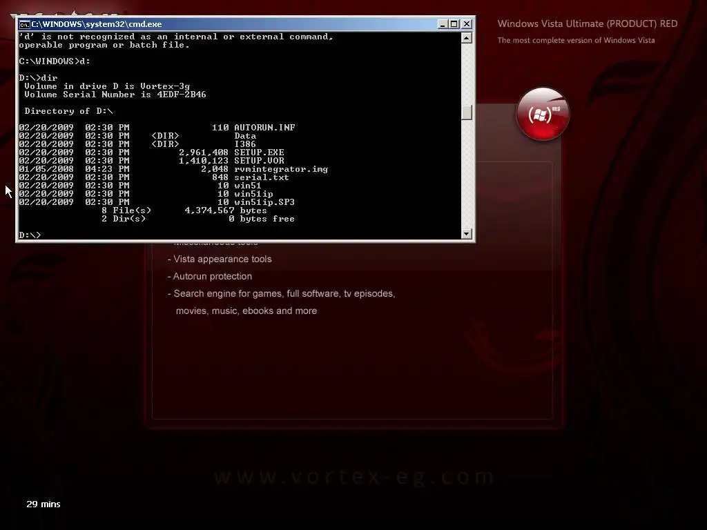Screen dimensions: 707x530
Task: Click the I386 directory entry
Action: 245,144
